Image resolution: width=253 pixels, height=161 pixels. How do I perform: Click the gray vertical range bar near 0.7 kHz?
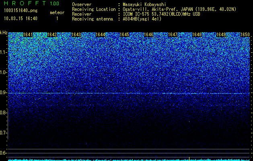pos(8,124)
